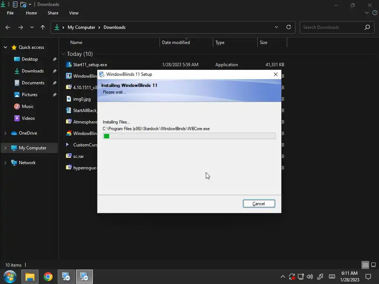
Task: Collapse the Today (10) group
Action: point(63,54)
